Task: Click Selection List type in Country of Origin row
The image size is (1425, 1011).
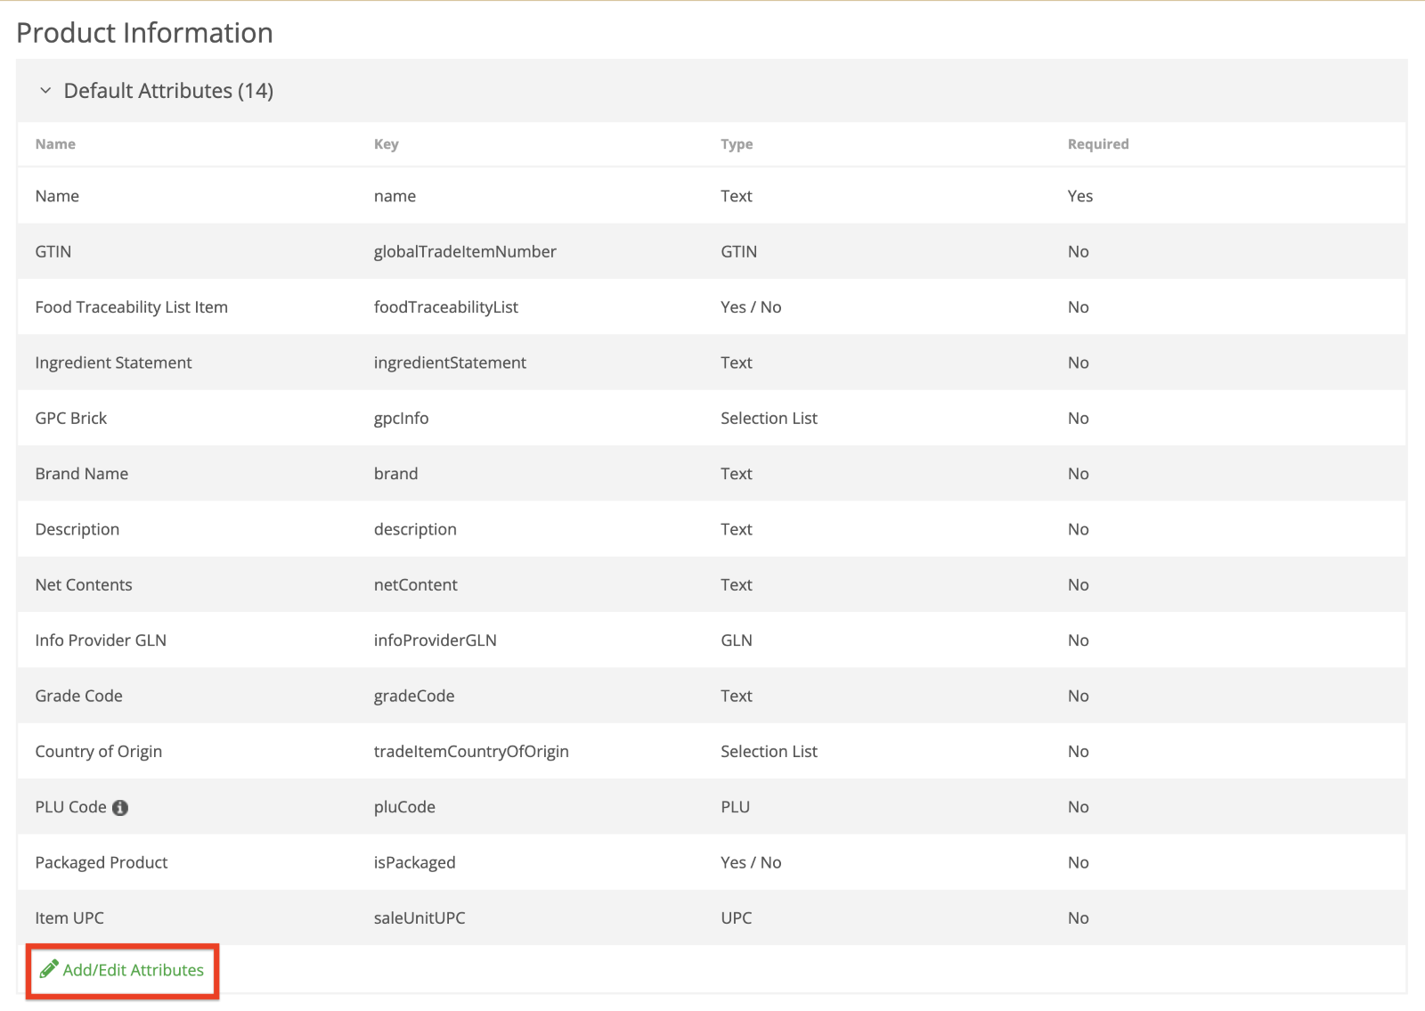Action: [x=769, y=752]
